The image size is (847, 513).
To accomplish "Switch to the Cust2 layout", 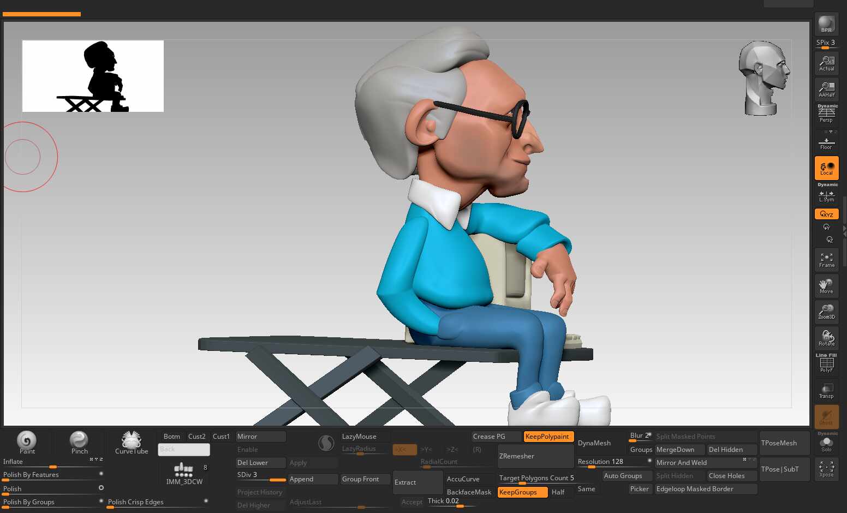I will 196,437.
